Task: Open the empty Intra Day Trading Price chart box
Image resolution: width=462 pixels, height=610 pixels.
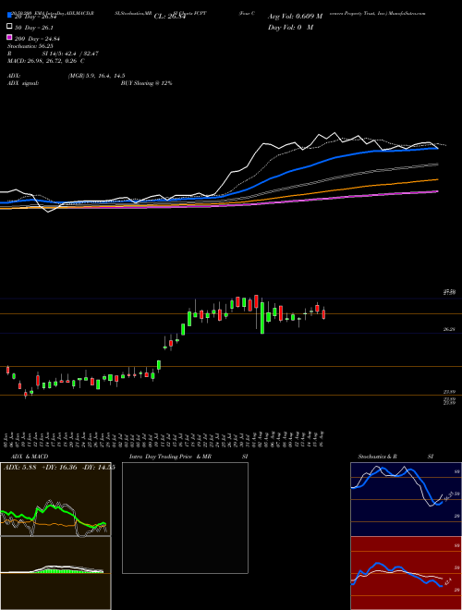Action: (185, 518)
